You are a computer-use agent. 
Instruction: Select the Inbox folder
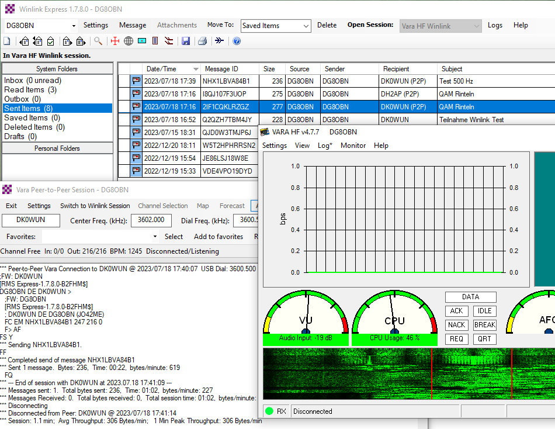(x=33, y=81)
